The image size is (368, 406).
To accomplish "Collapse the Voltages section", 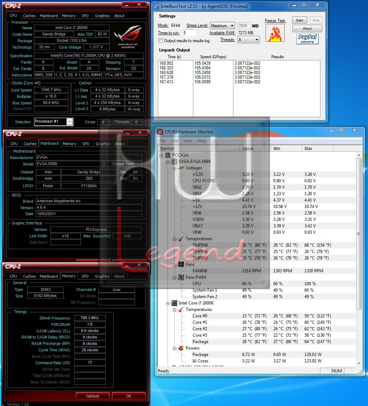I will tap(174, 168).
